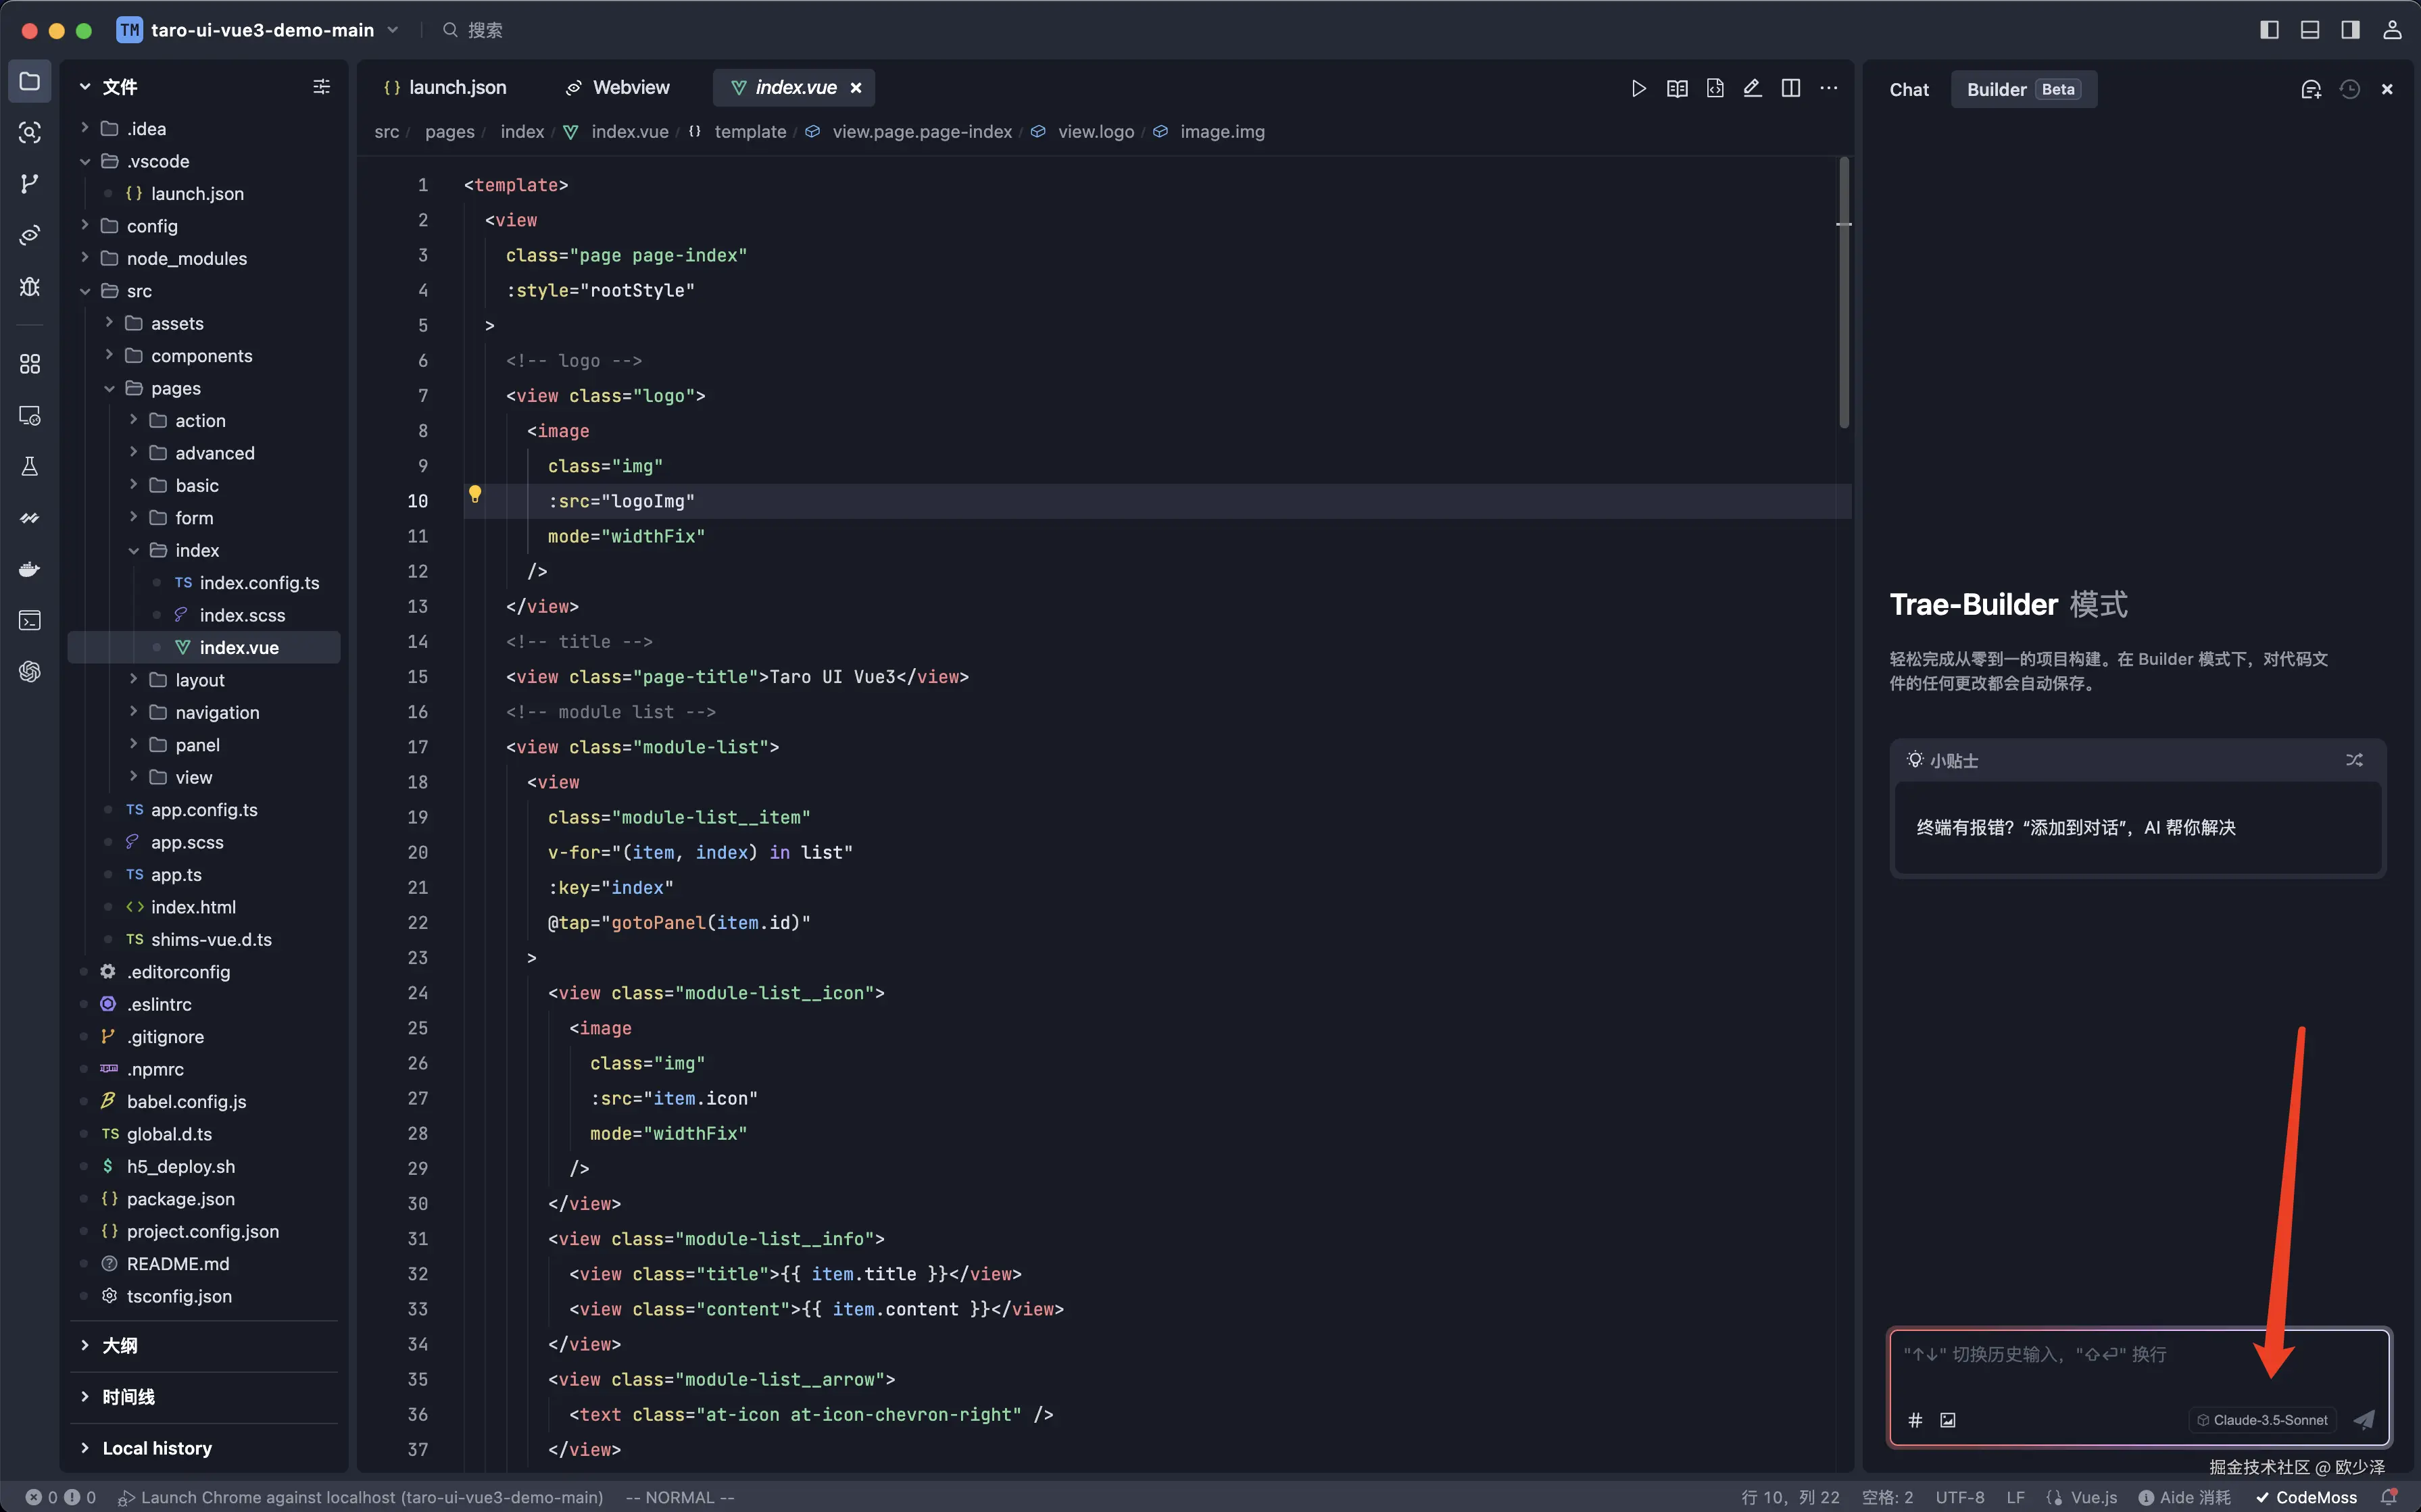Click the Docker whale sidebar icon
The height and width of the screenshot is (1512, 2421).
click(x=30, y=569)
